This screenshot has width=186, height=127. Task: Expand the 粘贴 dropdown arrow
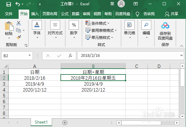[9, 38]
